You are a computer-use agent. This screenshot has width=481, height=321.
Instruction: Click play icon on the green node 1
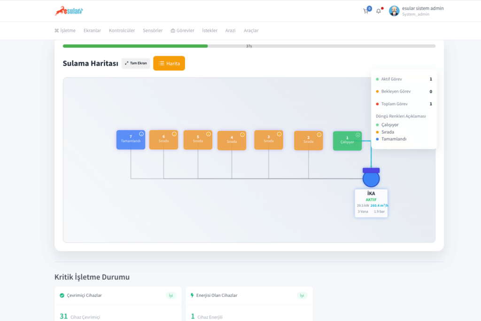coord(358,135)
